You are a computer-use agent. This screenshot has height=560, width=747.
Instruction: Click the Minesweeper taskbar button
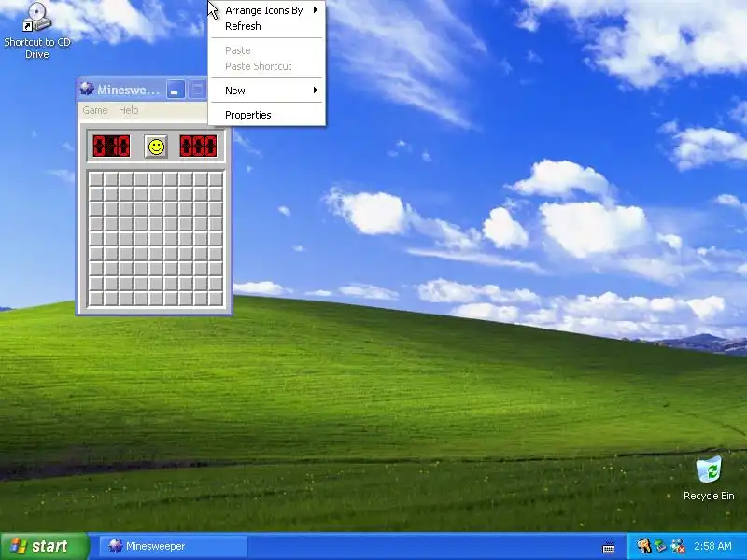point(174,546)
